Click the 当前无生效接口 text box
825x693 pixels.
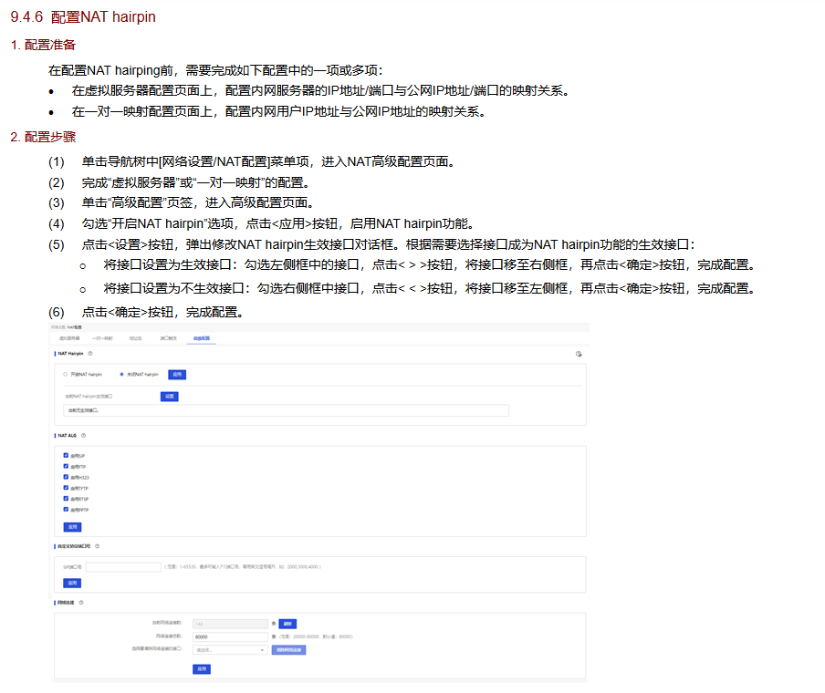286,410
